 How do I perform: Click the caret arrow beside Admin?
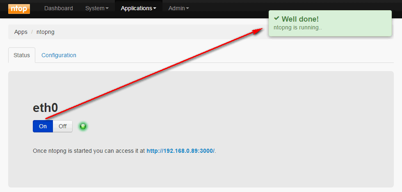tap(187, 9)
